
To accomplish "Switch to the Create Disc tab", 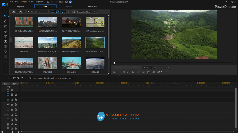I will pyautogui.click(x=92, y=7).
